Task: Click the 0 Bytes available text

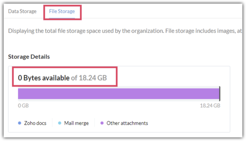Action: [x=44, y=78]
